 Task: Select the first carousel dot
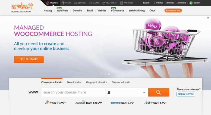102,74
